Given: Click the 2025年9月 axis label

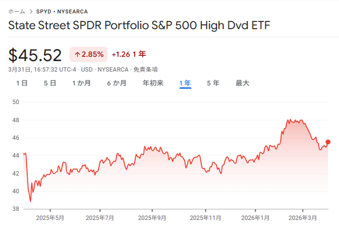Looking at the screenshot, I should click(x=152, y=218).
